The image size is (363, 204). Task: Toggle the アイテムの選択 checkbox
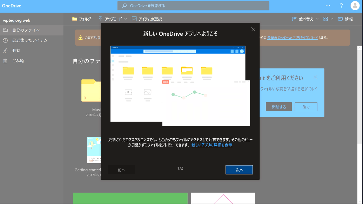pyautogui.click(x=134, y=19)
